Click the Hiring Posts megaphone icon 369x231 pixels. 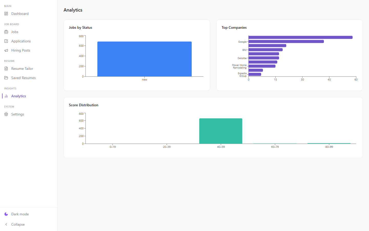point(6,50)
